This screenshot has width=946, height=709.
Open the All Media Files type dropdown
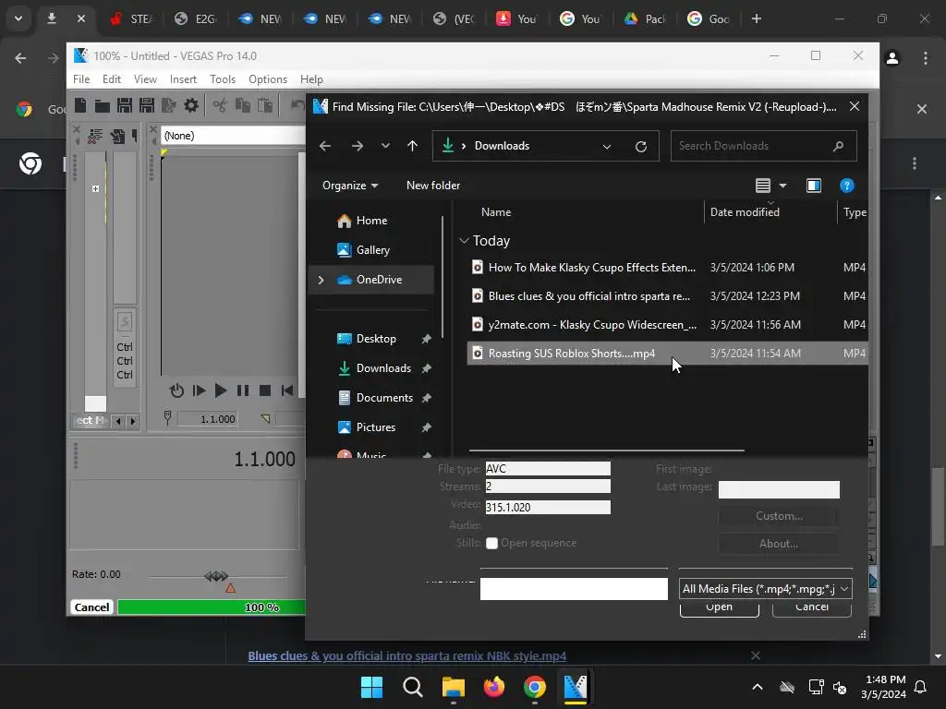[766, 589]
